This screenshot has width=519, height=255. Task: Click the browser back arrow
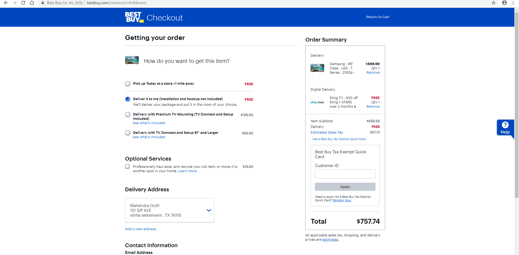coord(6,3)
